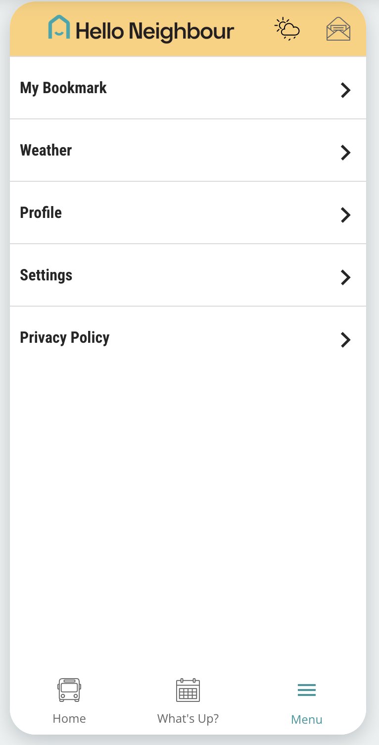Click the Hello Neighbour title text
This screenshot has height=745, width=379.
(155, 31)
